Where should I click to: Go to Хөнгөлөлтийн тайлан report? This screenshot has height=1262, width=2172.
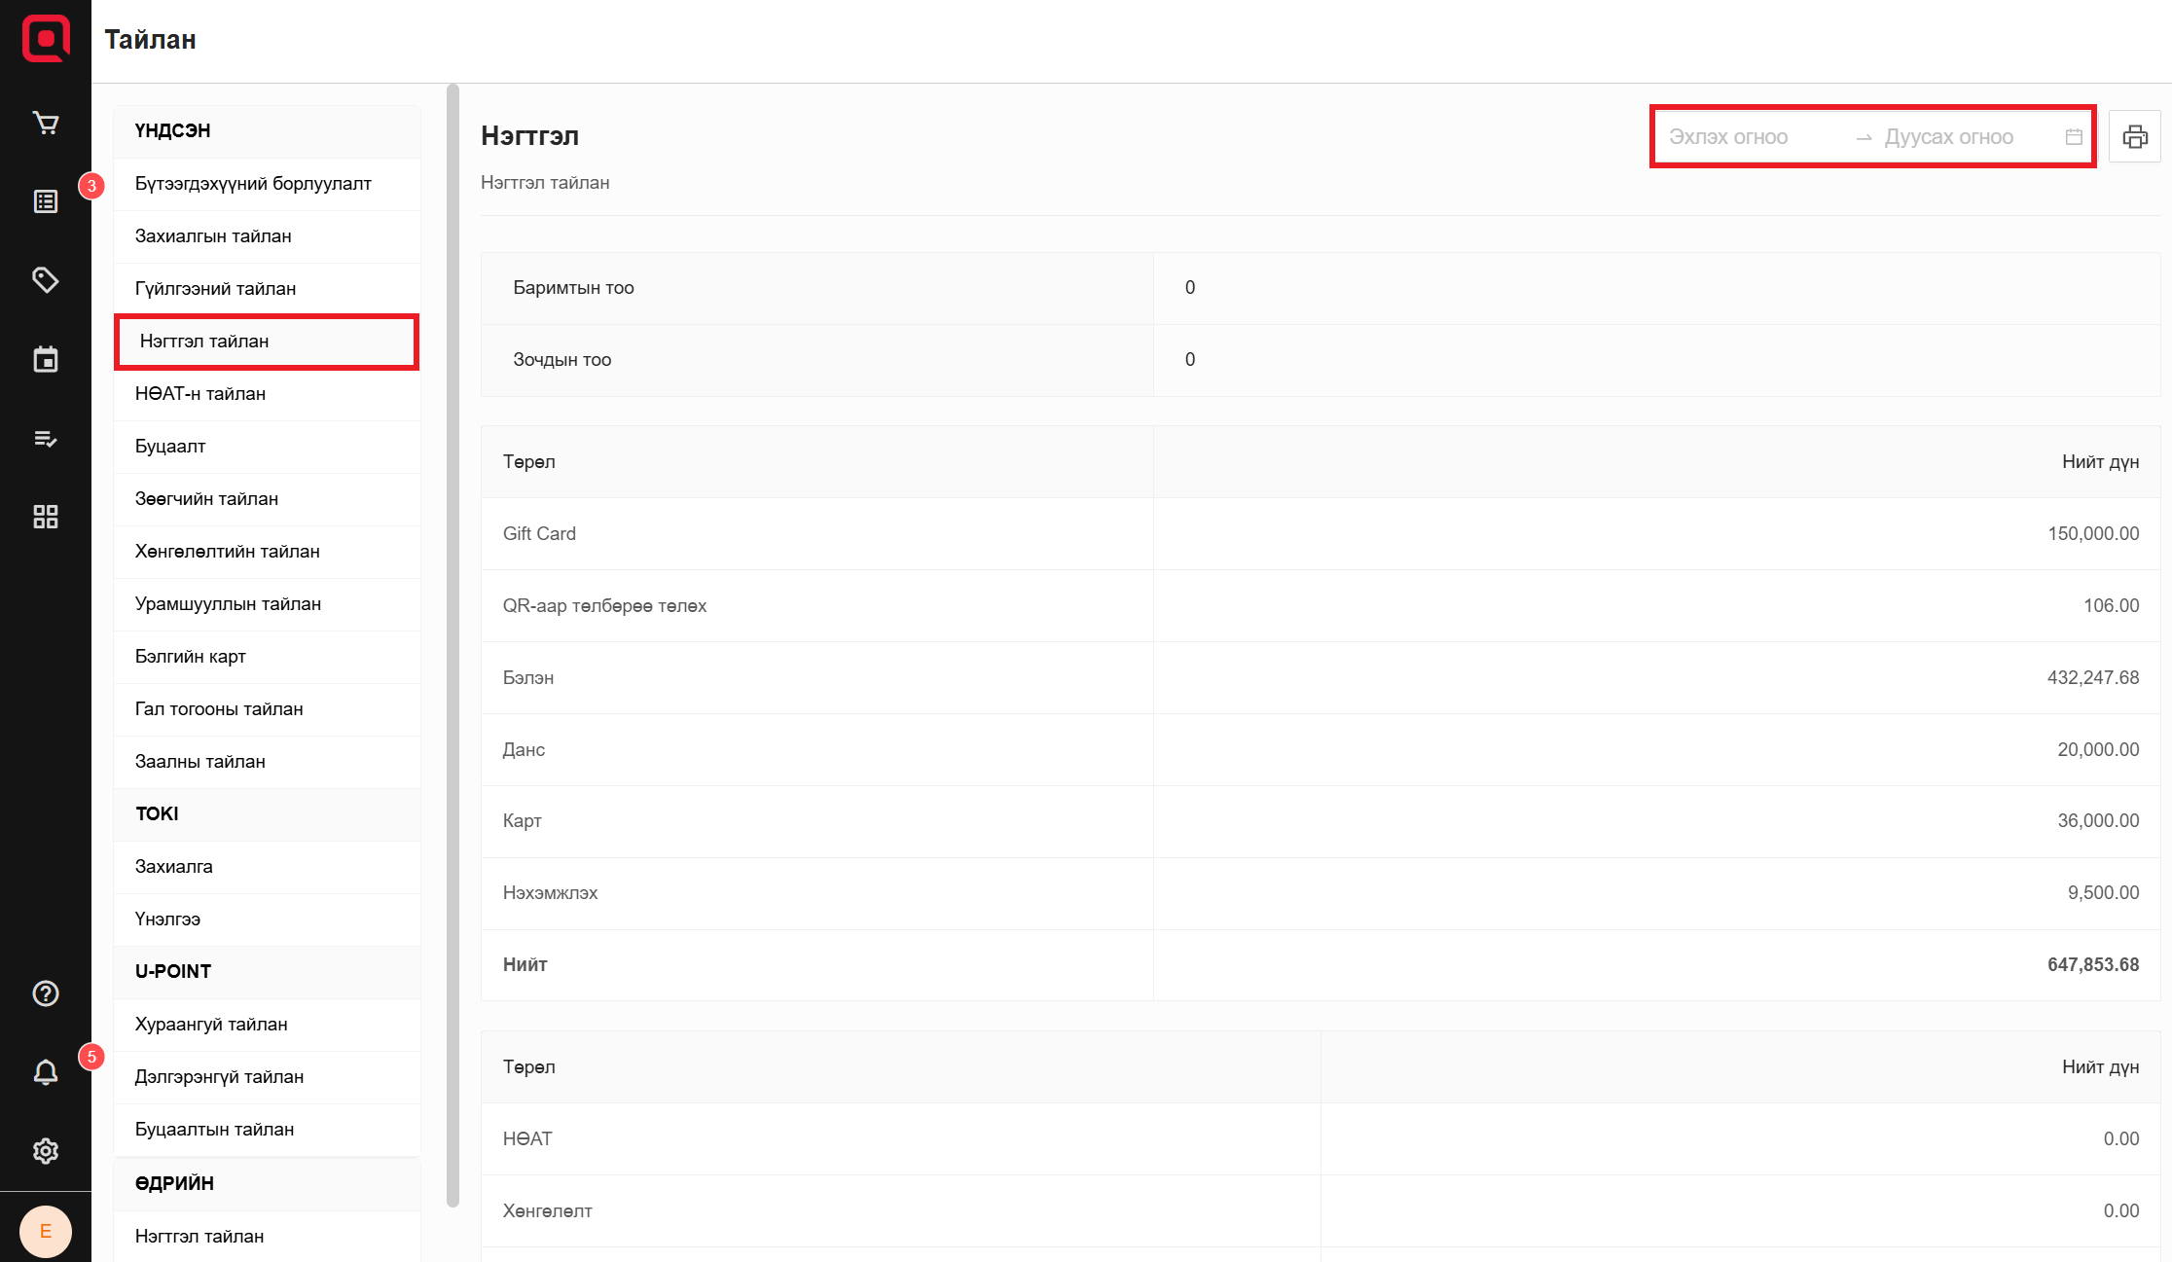point(228,552)
